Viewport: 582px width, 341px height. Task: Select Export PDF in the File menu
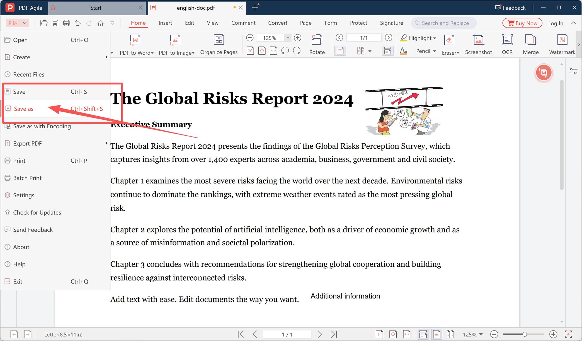click(x=56, y=143)
